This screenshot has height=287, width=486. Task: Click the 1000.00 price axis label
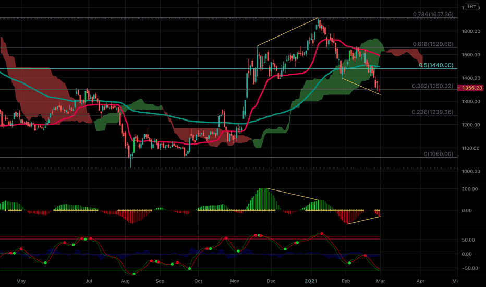[471, 171]
